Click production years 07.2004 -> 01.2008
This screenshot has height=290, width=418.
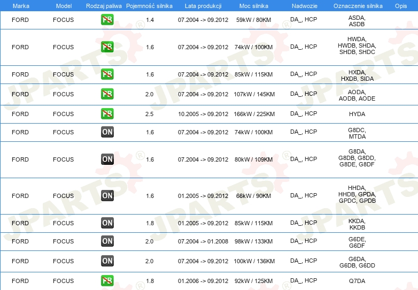(x=203, y=241)
